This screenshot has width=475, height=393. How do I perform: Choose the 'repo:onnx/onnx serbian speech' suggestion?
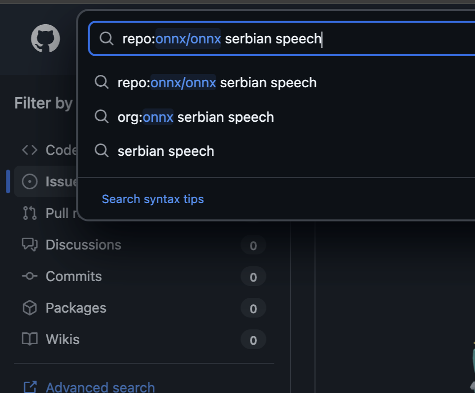point(217,82)
